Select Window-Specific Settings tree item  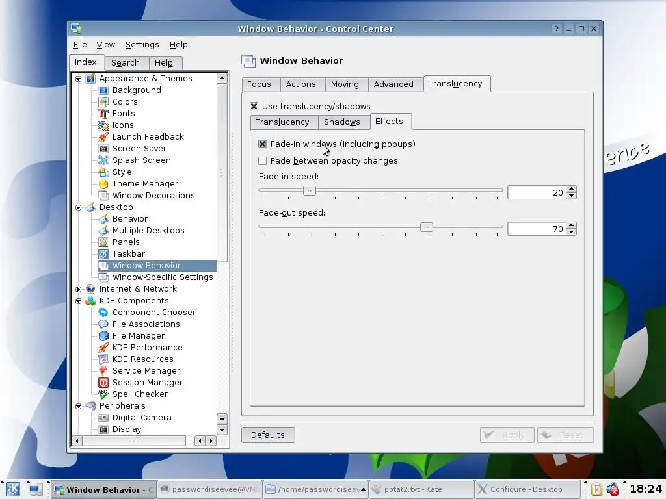(162, 277)
